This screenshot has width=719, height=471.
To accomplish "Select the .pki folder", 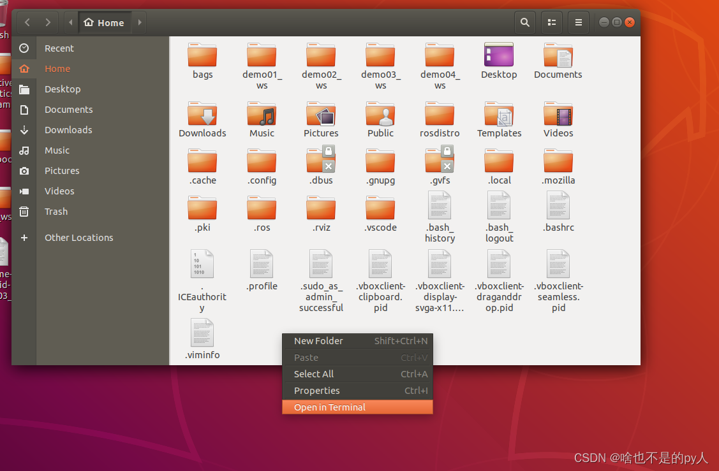I will pyautogui.click(x=202, y=214).
